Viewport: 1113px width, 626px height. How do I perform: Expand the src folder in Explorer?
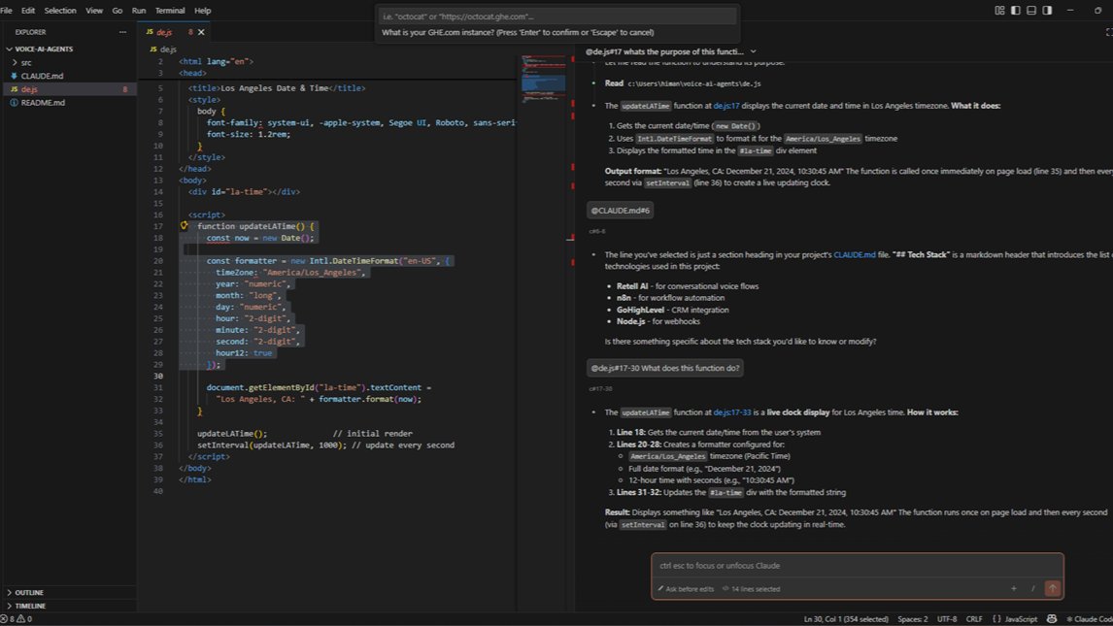point(28,62)
